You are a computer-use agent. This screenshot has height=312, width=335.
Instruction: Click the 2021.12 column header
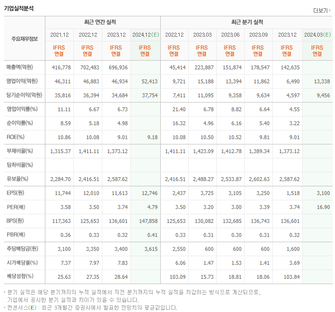[59, 35]
